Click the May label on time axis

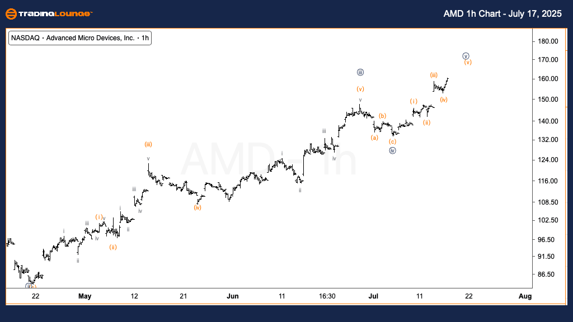[x=84, y=296]
